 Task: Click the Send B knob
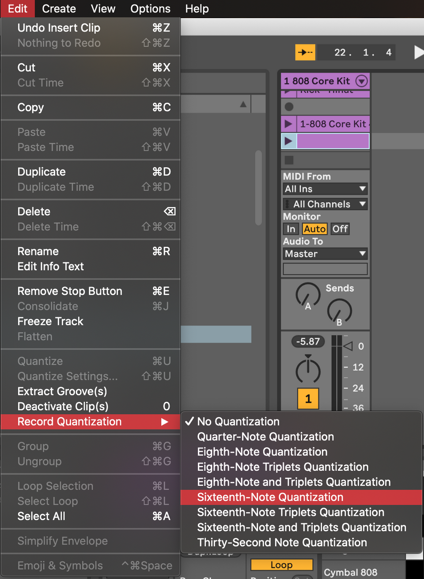tap(339, 311)
